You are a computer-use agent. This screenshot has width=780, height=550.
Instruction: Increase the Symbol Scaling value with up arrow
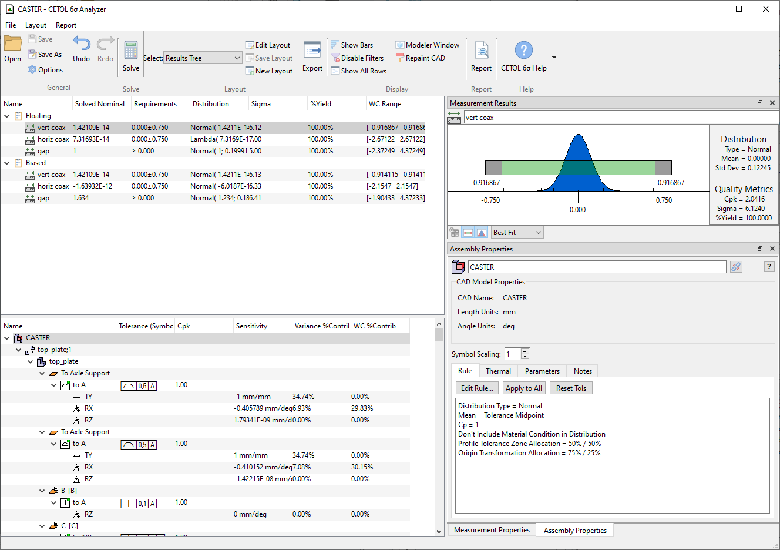coord(526,351)
